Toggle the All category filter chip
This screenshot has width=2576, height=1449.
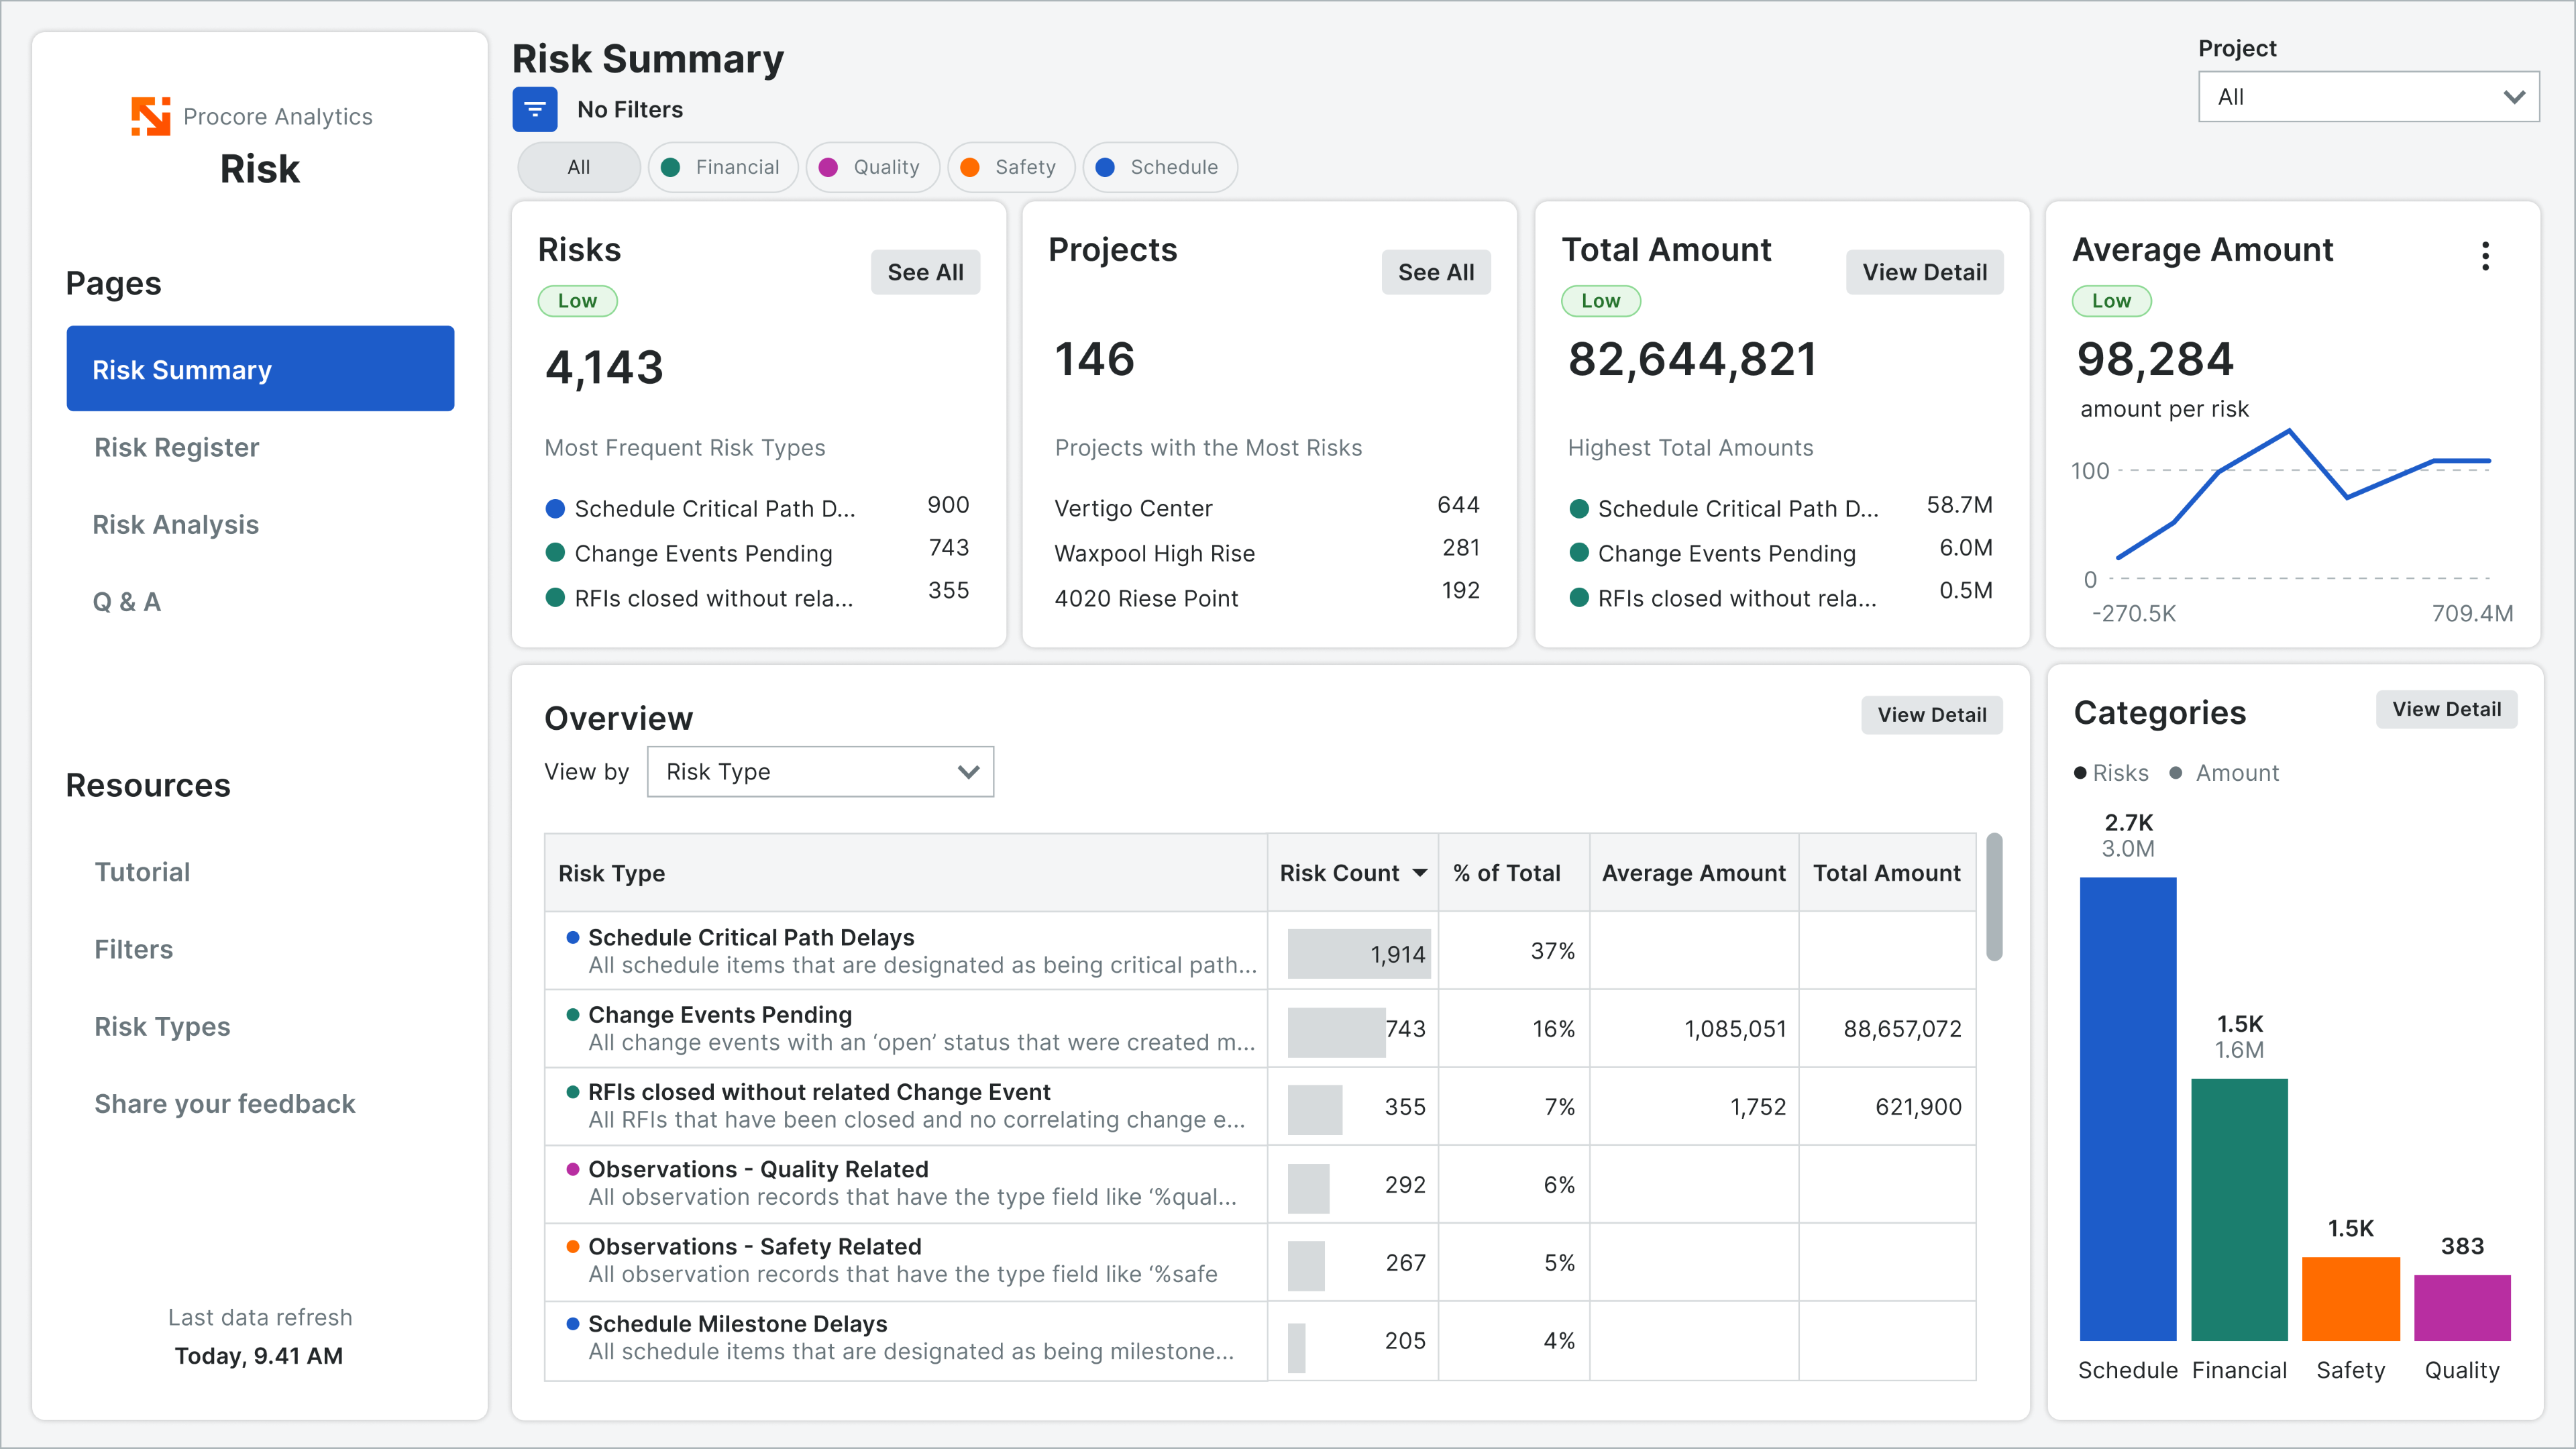point(579,167)
